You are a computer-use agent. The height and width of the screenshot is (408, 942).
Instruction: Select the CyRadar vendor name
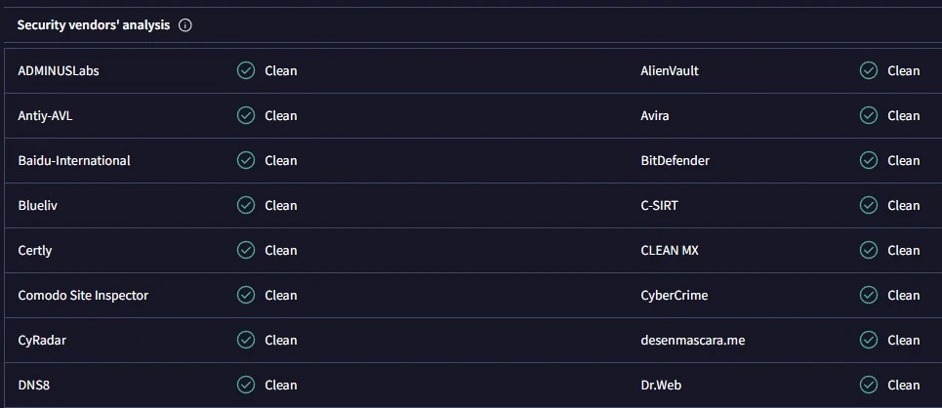pos(42,340)
